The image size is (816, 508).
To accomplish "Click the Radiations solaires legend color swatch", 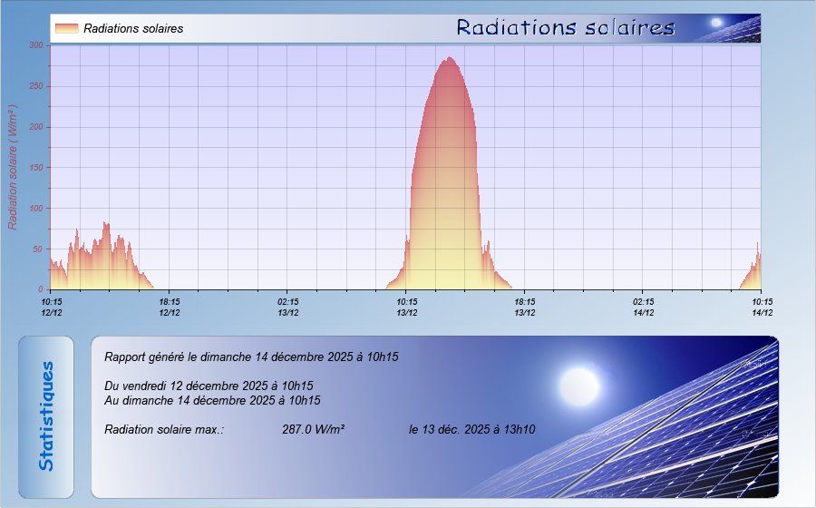I will (x=66, y=29).
